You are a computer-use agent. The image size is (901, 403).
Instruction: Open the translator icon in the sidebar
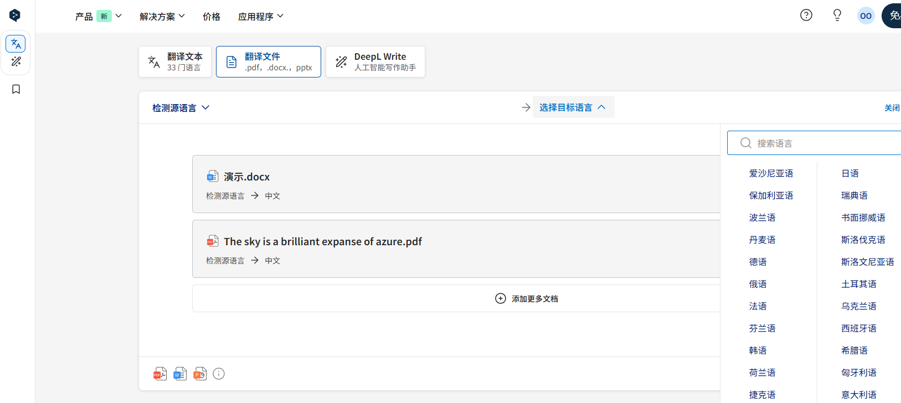16,44
